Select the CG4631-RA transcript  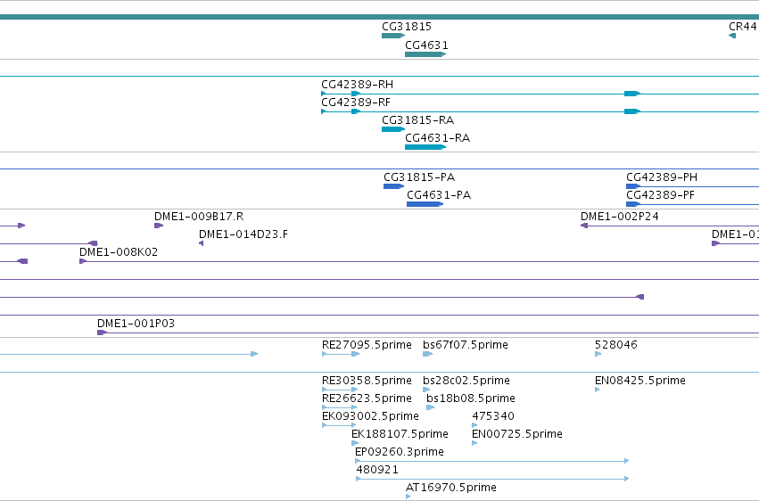click(425, 147)
